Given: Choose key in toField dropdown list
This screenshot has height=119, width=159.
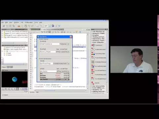Looking at the screenshot, I should (x=55, y=74).
